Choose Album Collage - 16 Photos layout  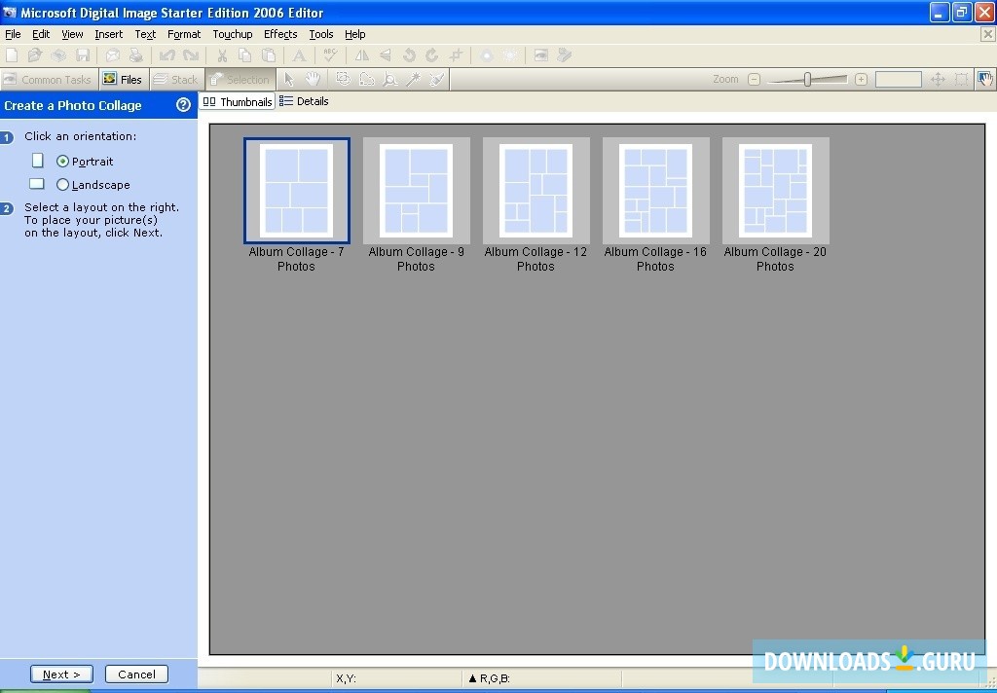click(x=655, y=204)
